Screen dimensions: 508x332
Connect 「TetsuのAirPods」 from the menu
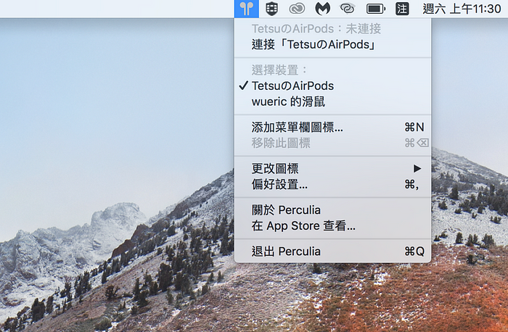click(332, 45)
